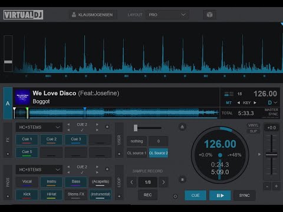Image resolution: width=283 pixels, height=212 pixels.
Task: Open the HC+STEMS dropdown in the PADS panel
Action: click(39, 170)
